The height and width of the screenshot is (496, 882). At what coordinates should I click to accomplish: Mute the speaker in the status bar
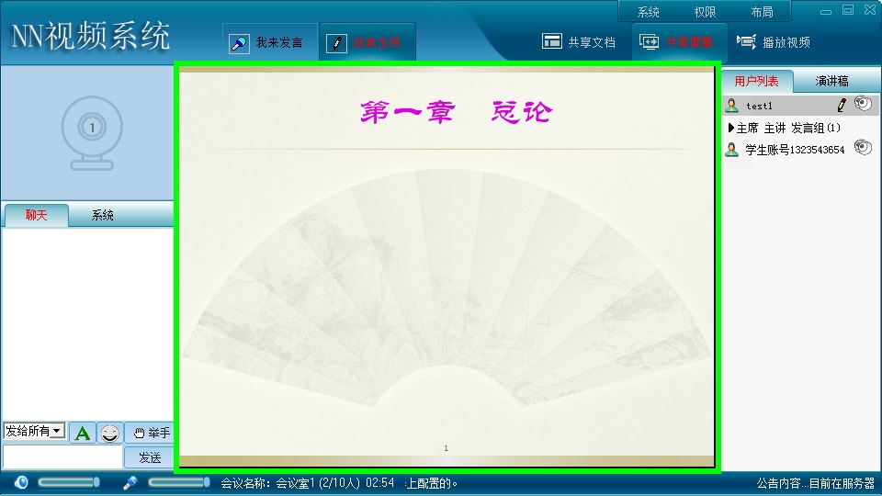pos(21,482)
